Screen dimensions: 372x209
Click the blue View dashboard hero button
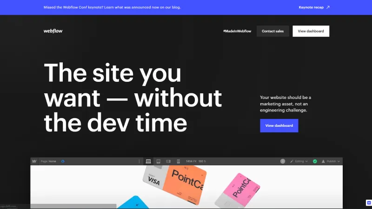tap(279, 125)
